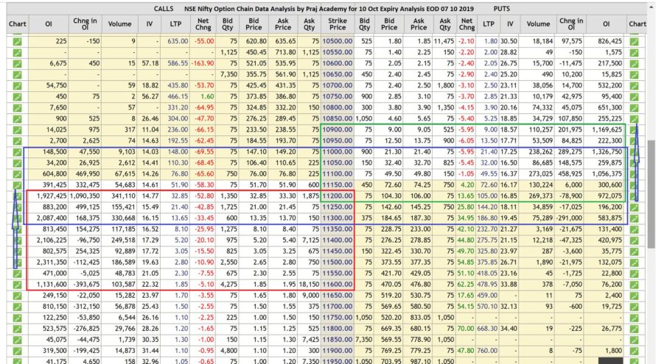Open calls chart icon for strike 10900.00
This screenshot has width=656, height=364.
coord(17,130)
